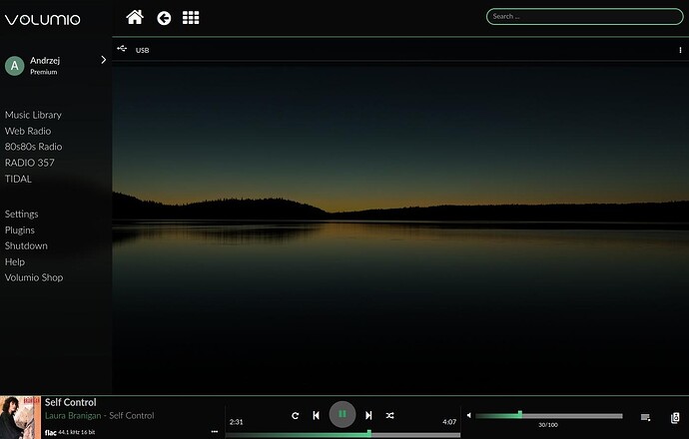Open track options ellipsis near flac
This screenshot has width=689, height=439.
tap(214, 432)
